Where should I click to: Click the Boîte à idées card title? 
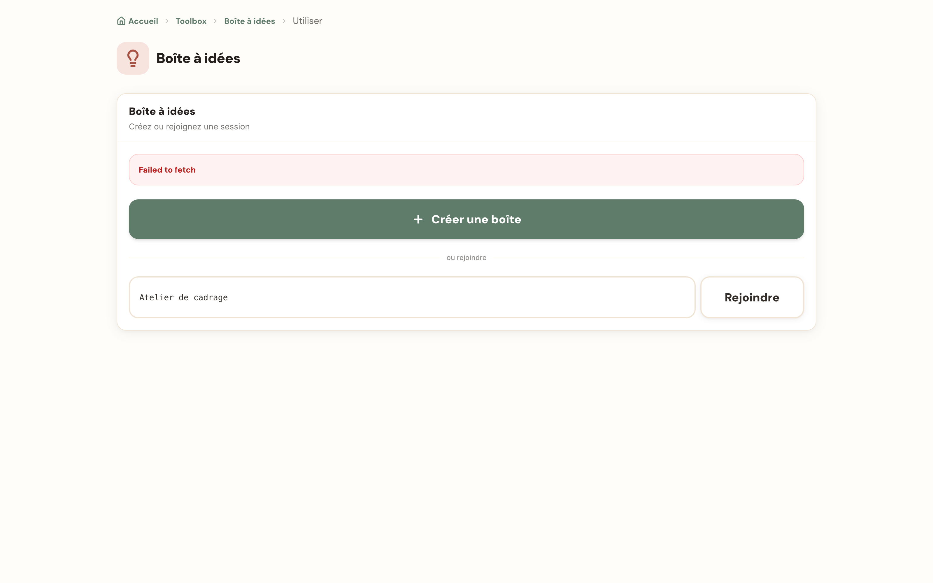click(162, 111)
